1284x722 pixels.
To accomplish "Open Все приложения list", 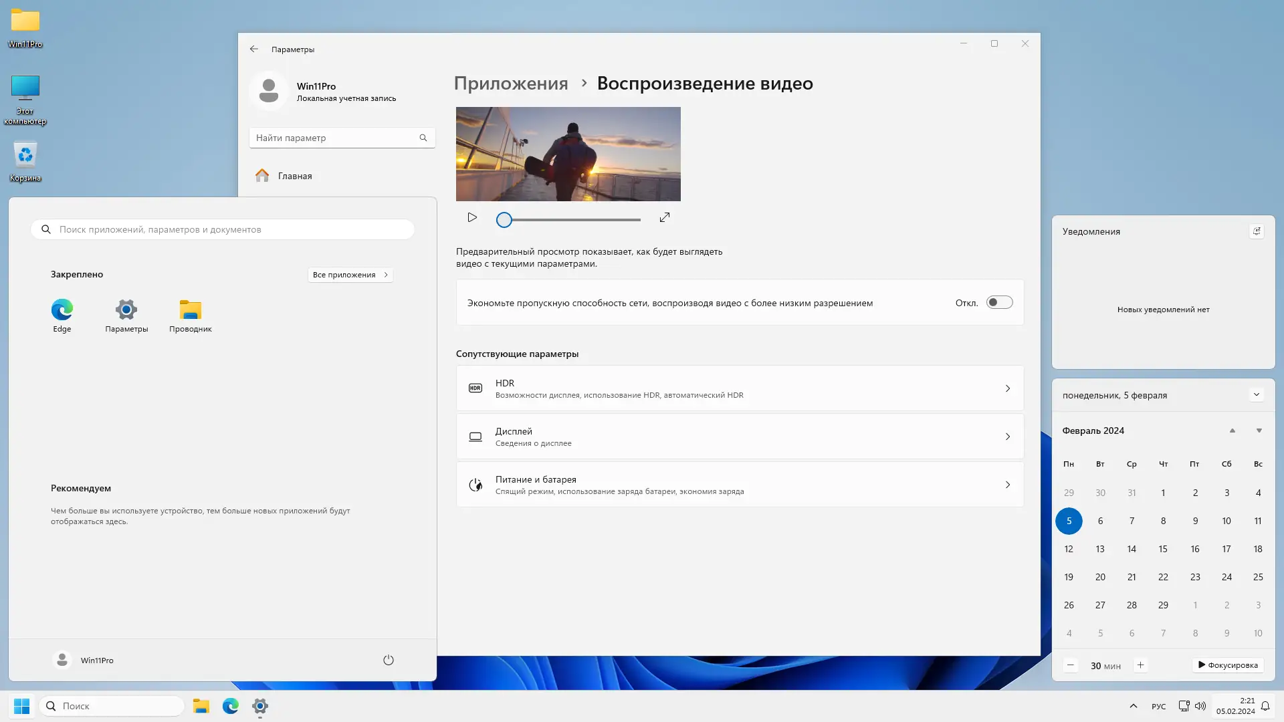I will [350, 274].
